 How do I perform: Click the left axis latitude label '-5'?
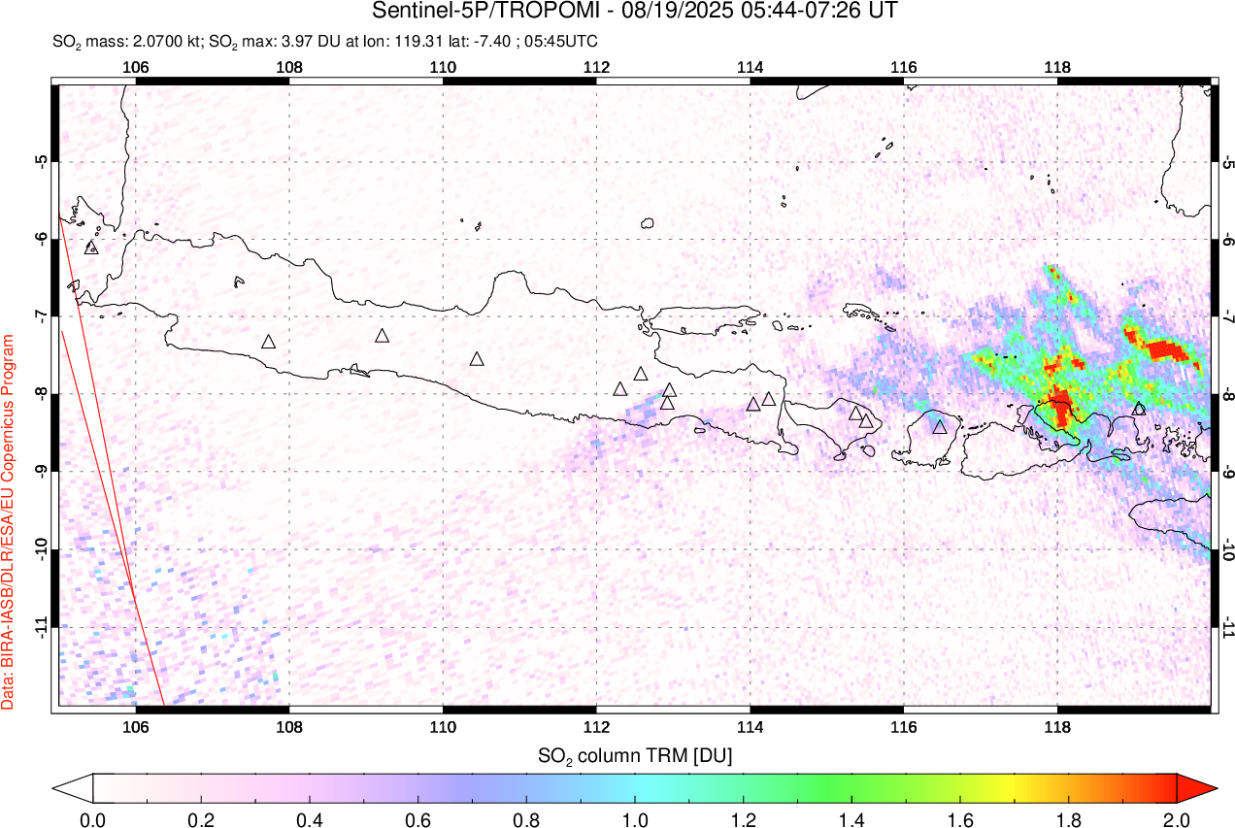point(43,161)
